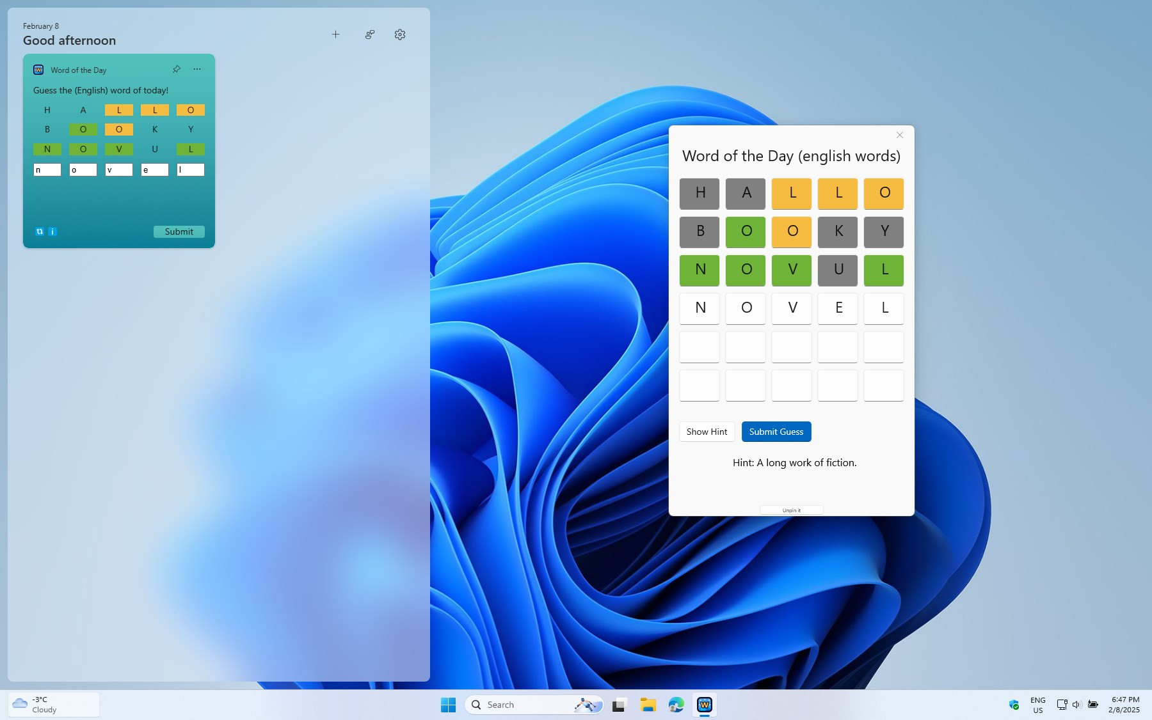Open Word of the Day from the taskbar
This screenshot has height=720, width=1152.
(x=705, y=705)
